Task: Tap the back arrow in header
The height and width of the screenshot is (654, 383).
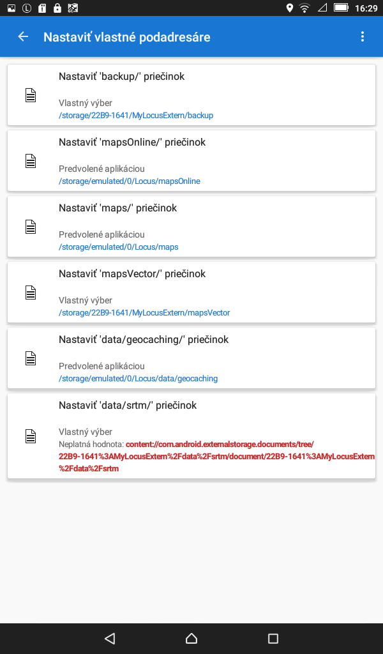Action: point(23,37)
